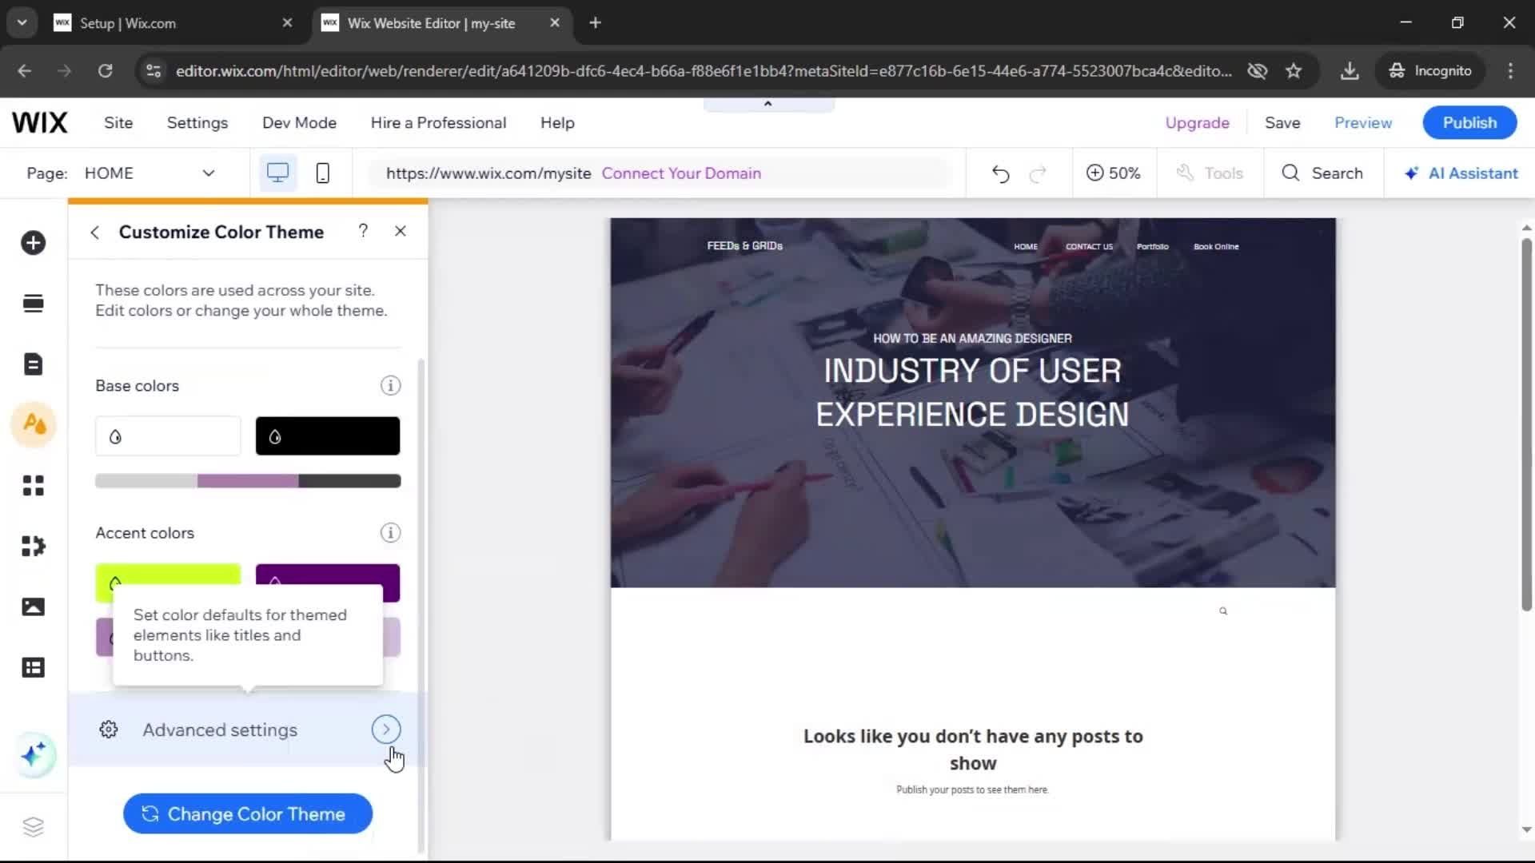Open the Settings menu
Image resolution: width=1535 pixels, height=863 pixels.
point(197,123)
